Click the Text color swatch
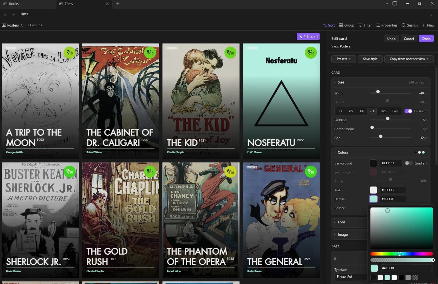The height and width of the screenshot is (284, 438). [x=373, y=190]
